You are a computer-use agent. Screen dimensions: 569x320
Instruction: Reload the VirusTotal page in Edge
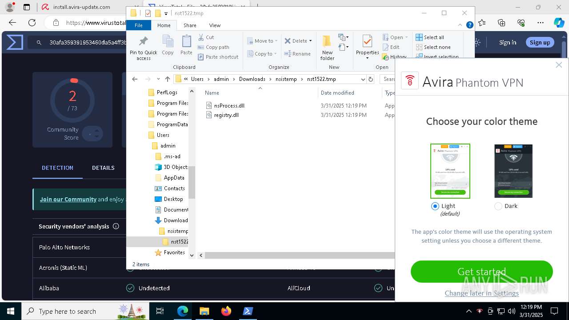[32, 23]
